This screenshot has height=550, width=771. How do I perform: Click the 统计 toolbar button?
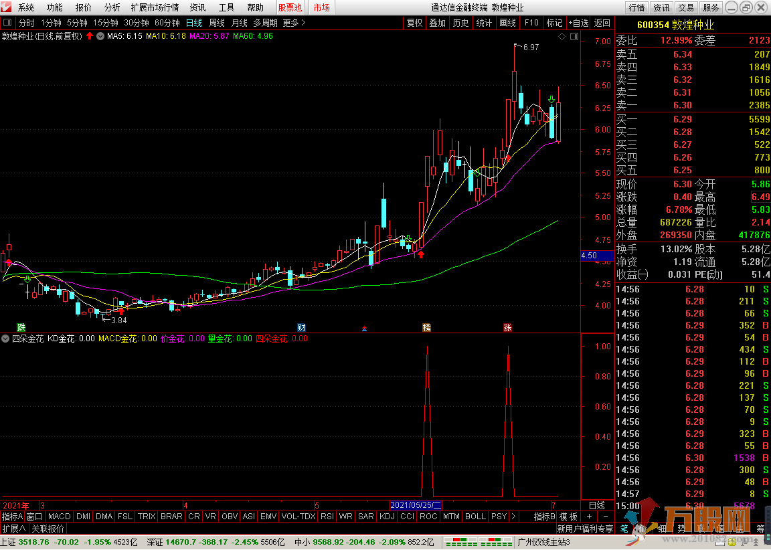click(485, 23)
